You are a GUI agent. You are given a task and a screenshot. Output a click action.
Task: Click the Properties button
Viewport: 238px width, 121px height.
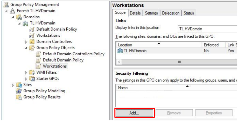tap(214, 113)
